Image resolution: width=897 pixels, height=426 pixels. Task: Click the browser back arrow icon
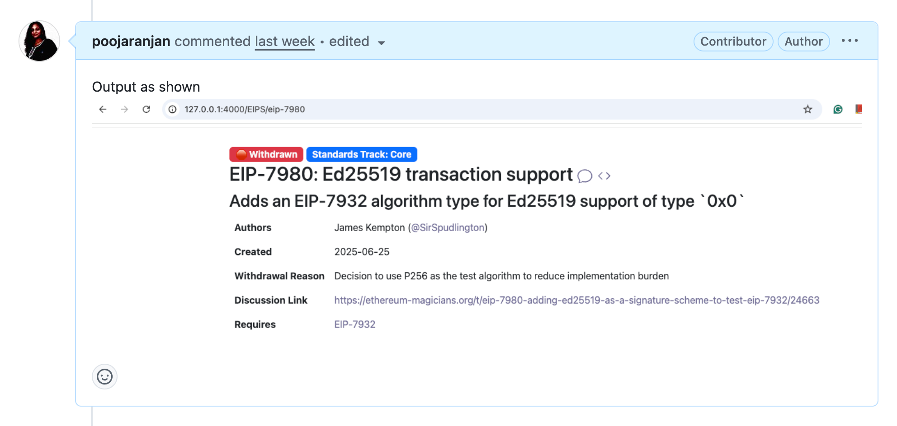pyautogui.click(x=103, y=109)
